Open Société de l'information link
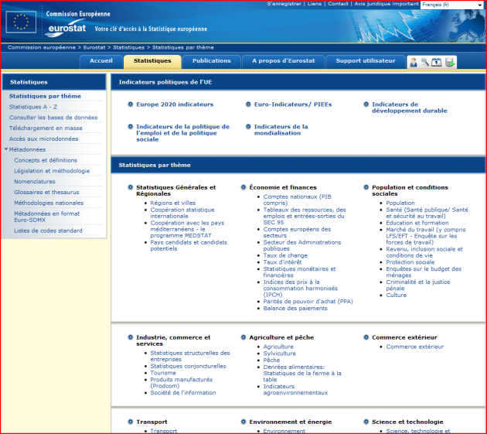The width and height of the screenshot is (487, 434). [183, 393]
